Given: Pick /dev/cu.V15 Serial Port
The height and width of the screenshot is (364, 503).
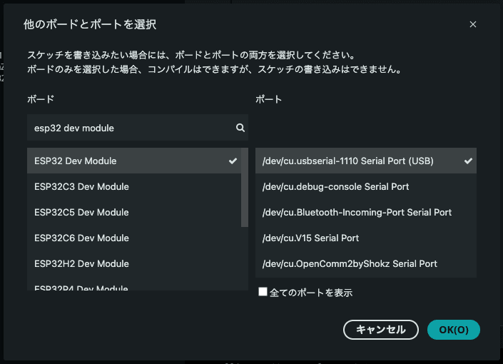Looking at the screenshot, I should [x=366, y=238].
